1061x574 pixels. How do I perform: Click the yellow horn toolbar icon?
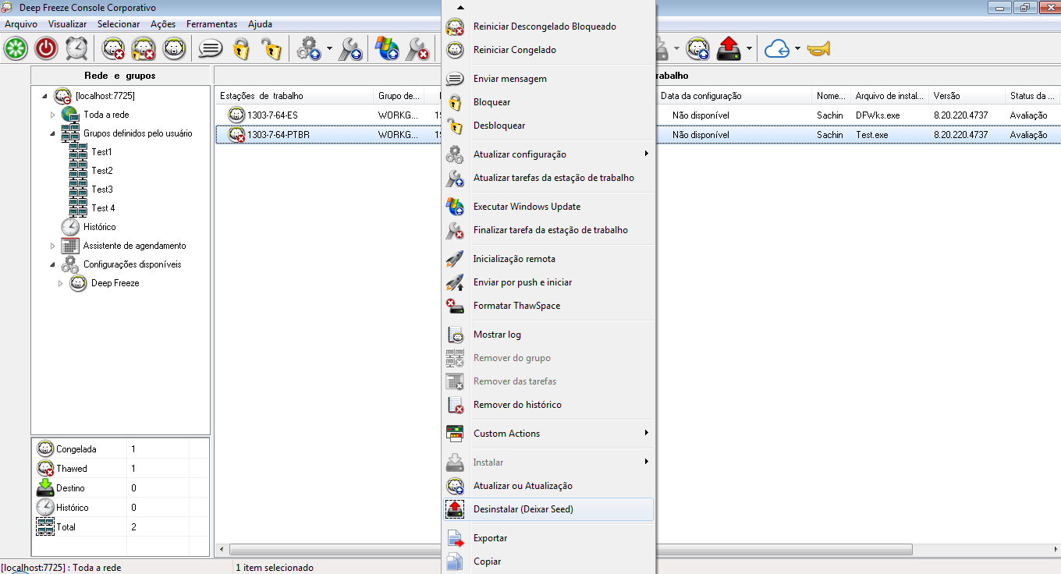click(818, 49)
